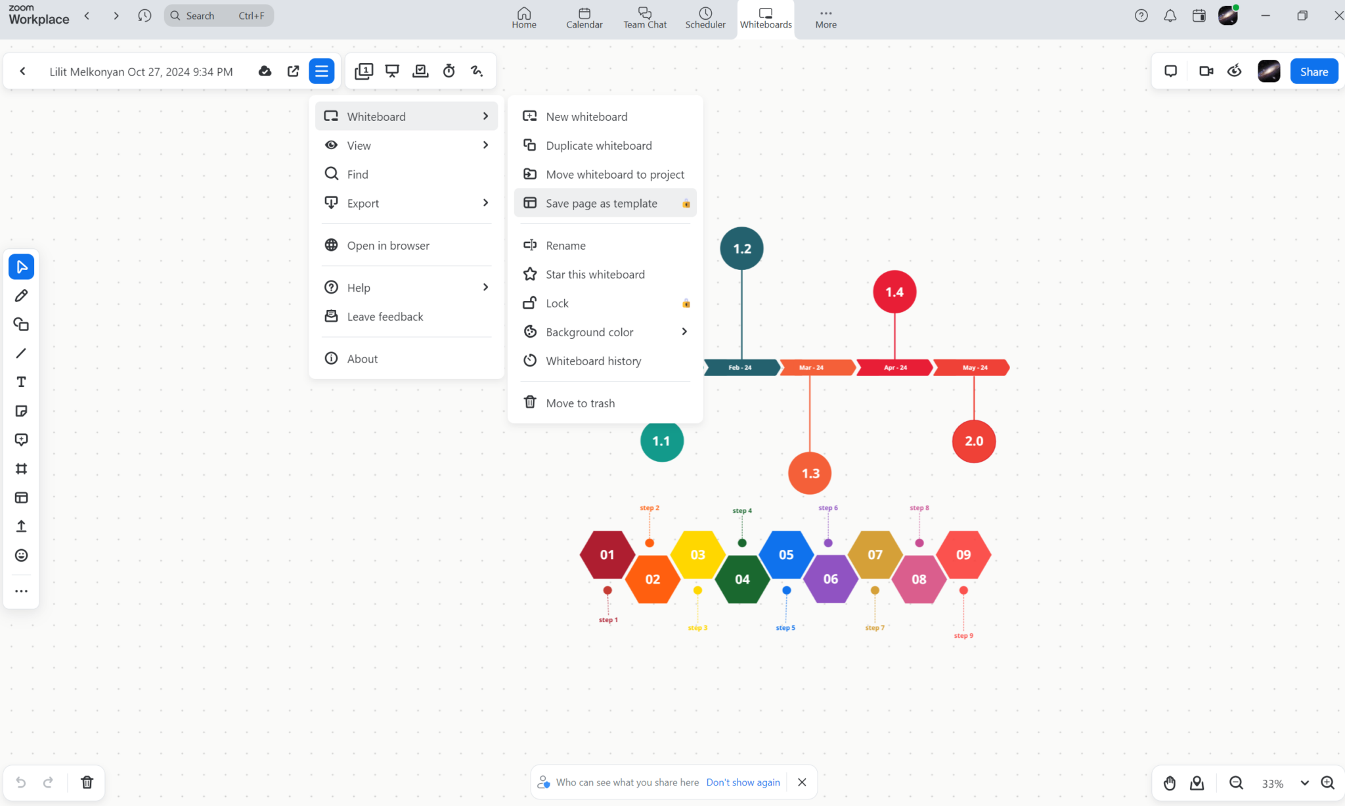Select the Text tool
1345x806 pixels.
21,382
